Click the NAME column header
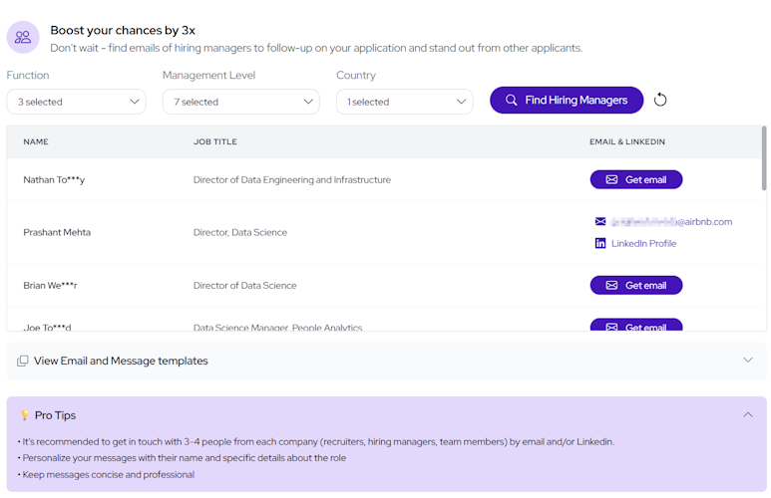771x498 pixels. 36,142
